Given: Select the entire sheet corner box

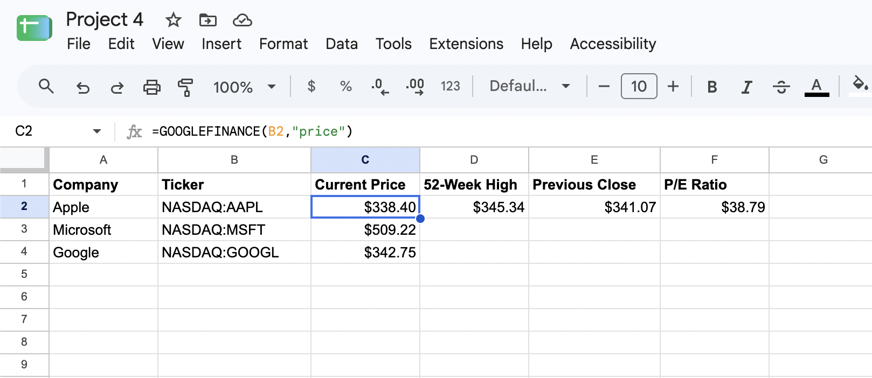Looking at the screenshot, I should coord(24,159).
